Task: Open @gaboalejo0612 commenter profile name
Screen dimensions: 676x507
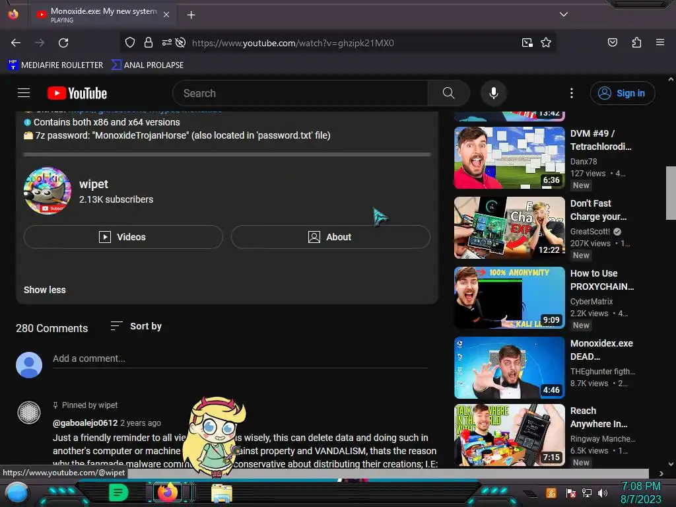Action: (85, 423)
